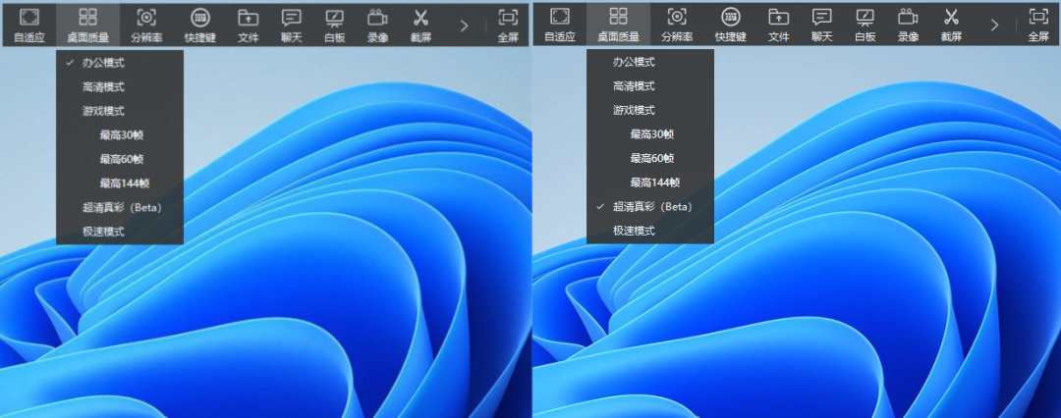This screenshot has width=1061, height=418.
Task: Expand more tools arrow in left toolbar
Action: coord(464,26)
